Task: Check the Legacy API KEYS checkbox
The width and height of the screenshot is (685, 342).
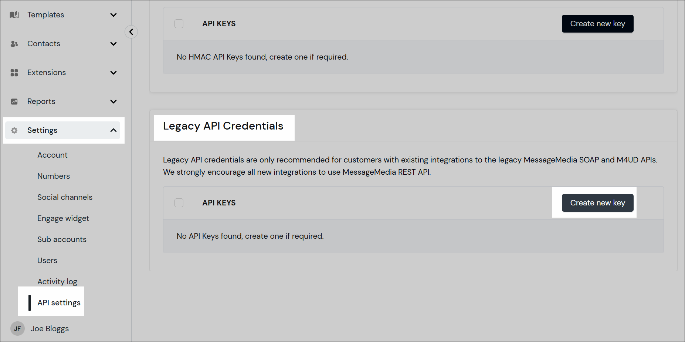Action: (x=179, y=202)
